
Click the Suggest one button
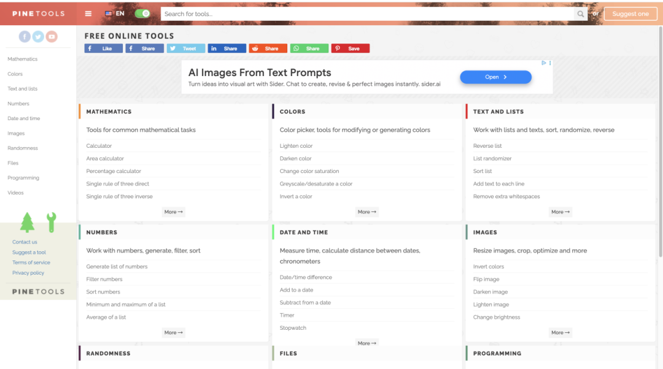coord(630,14)
